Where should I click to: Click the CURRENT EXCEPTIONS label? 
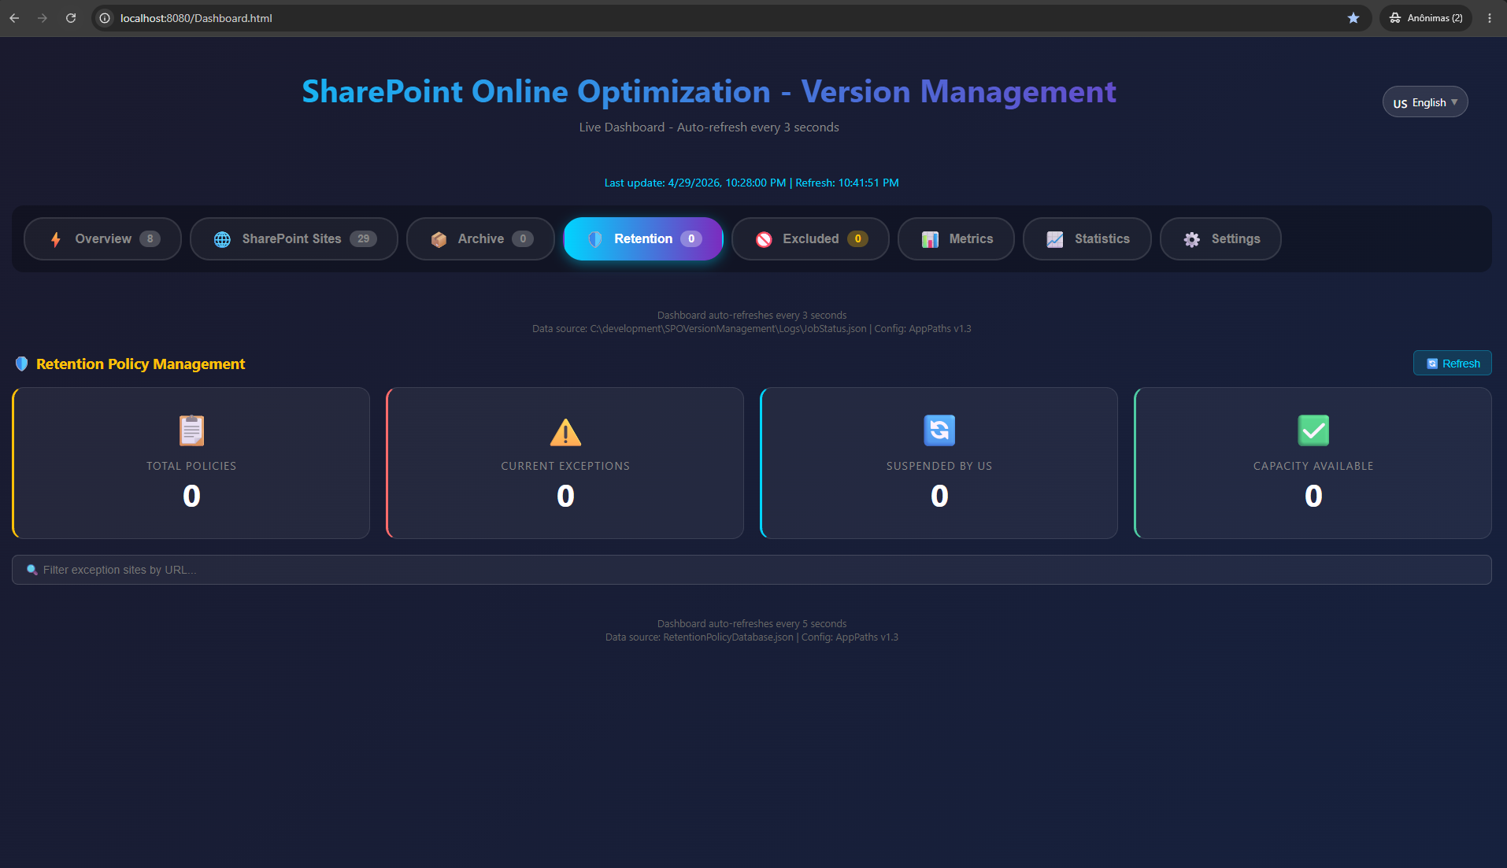coord(565,466)
